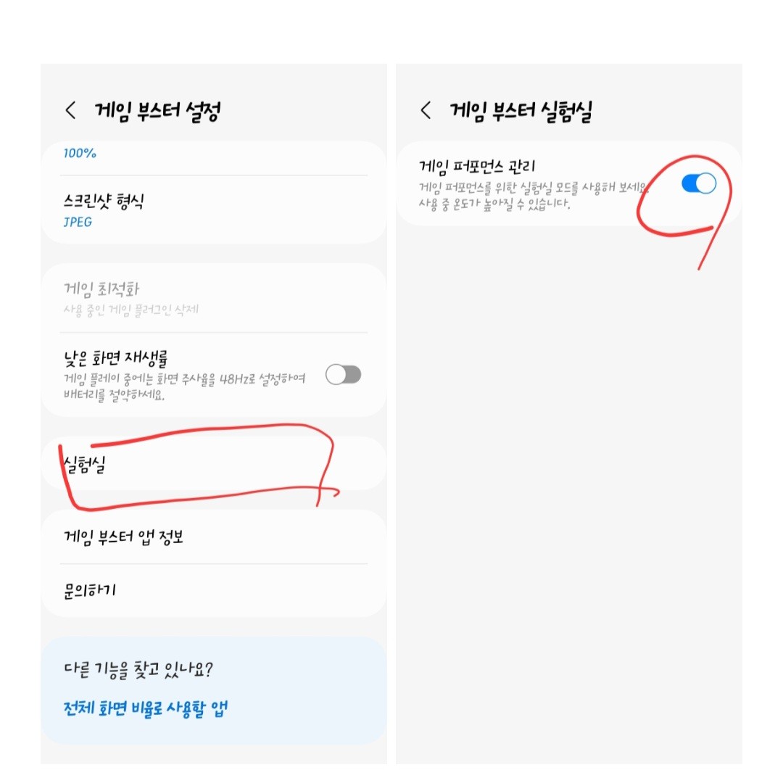Tap the 실험실 모드 temperature warning text
783x770 pixels.
click(534, 195)
